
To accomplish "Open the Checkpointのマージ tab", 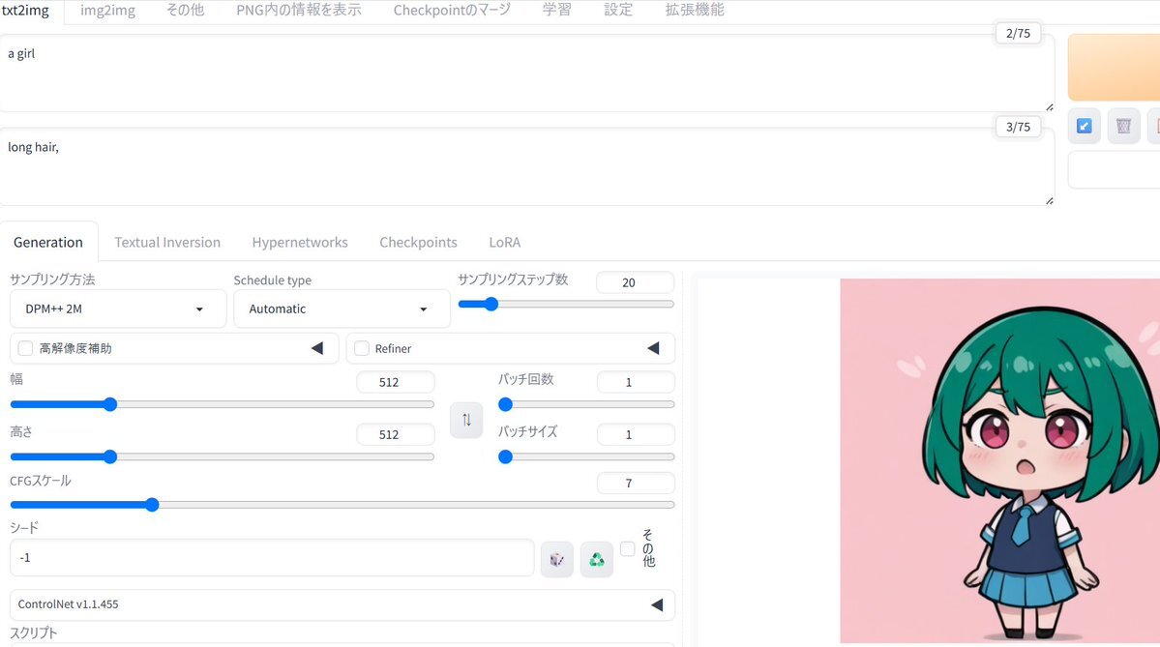I will point(451,11).
